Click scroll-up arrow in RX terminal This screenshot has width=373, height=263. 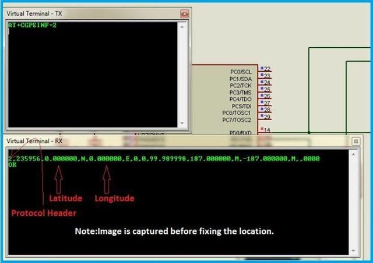(x=353, y=155)
